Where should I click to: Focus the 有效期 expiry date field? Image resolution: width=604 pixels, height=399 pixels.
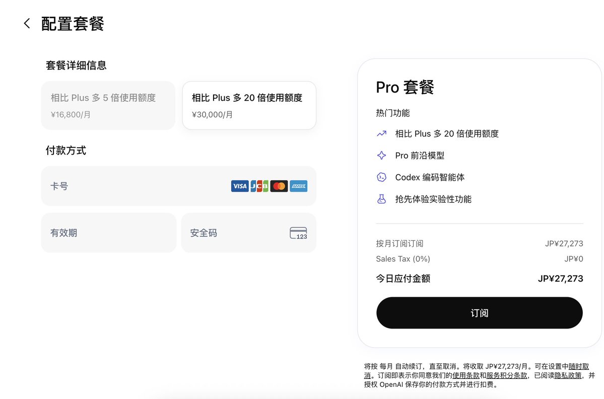coord(109,233)
